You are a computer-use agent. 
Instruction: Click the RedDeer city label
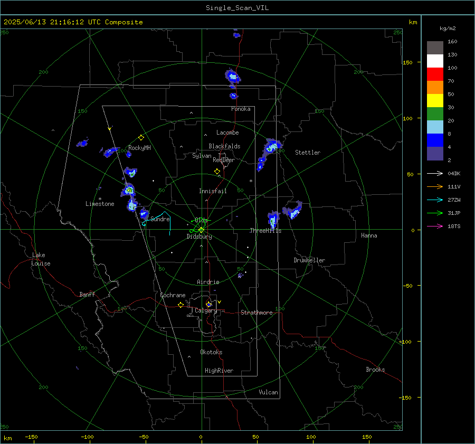pyautogui.click(x=224, y=160)
